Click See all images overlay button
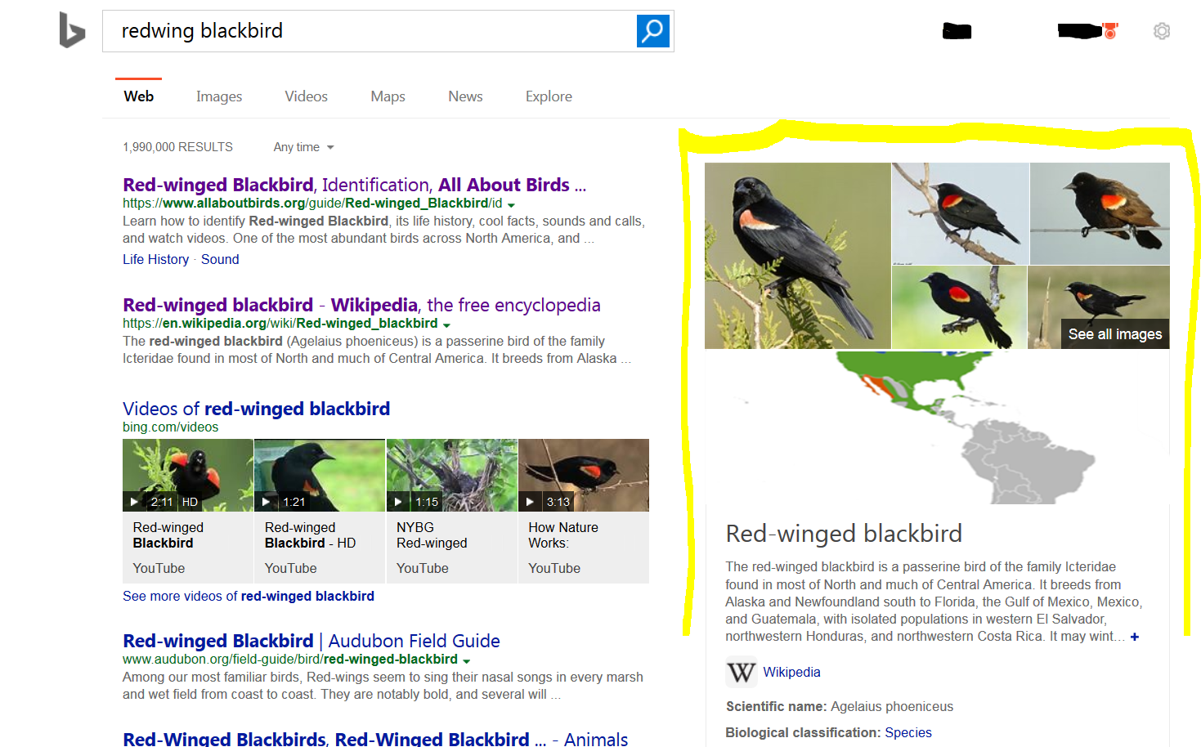 pos(1114,333)
